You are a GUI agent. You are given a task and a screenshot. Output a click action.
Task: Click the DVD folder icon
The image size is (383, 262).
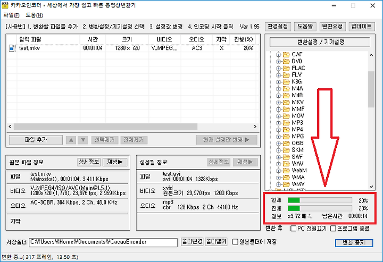click(286, 61)
